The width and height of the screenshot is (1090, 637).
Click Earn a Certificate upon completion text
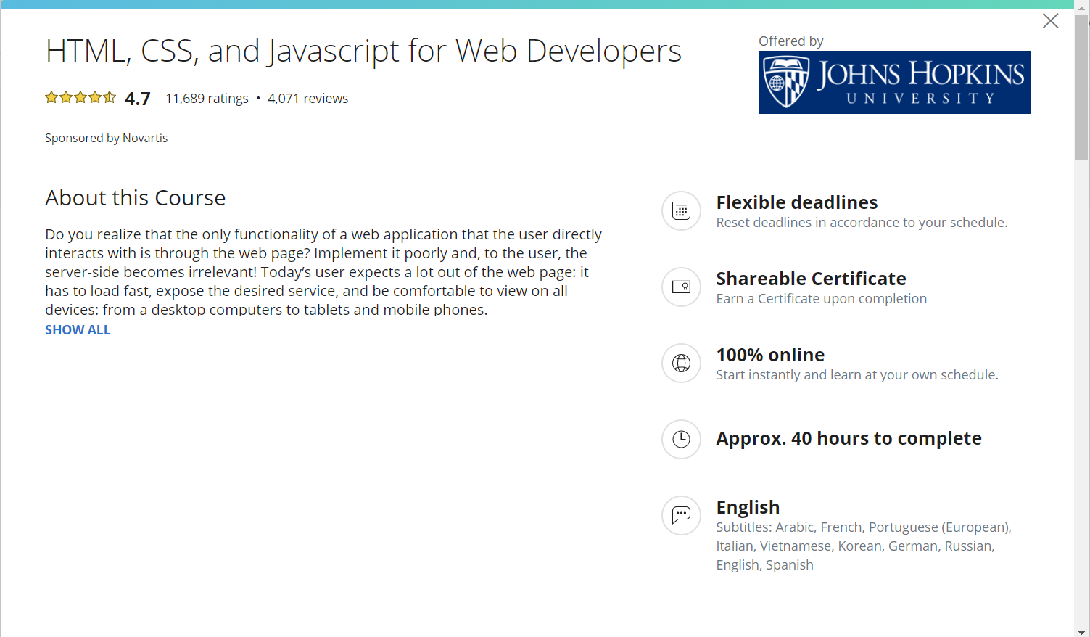[821, 299]
